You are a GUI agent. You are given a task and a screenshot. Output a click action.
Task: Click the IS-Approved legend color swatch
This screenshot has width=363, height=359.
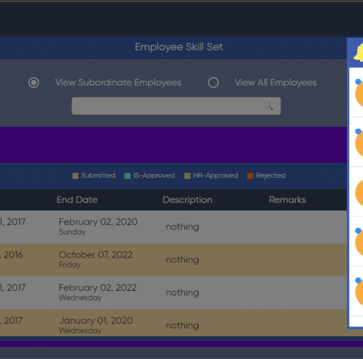[127, 176]
